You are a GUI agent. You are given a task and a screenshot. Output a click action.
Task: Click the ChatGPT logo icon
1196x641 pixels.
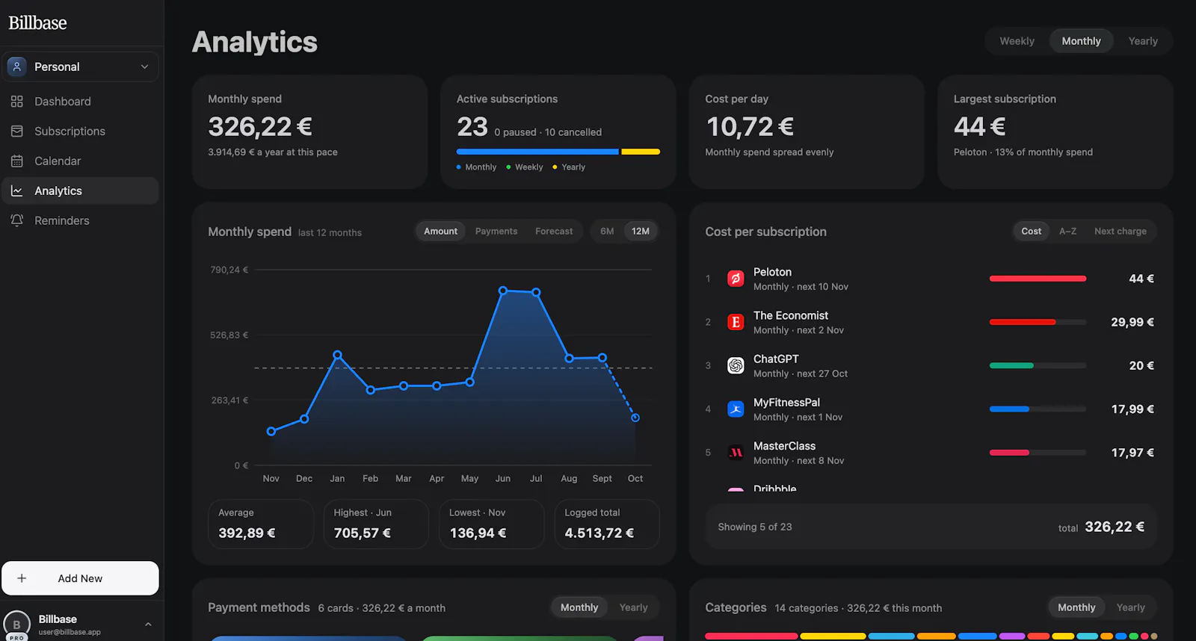(736, 365)
